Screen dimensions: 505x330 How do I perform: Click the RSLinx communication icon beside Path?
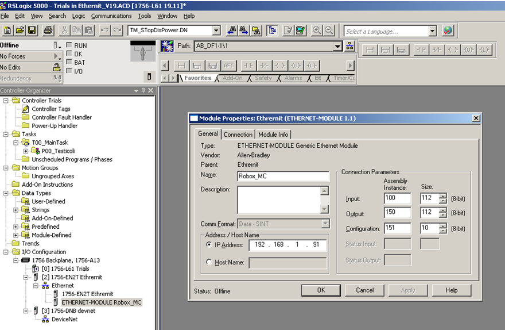167,46
